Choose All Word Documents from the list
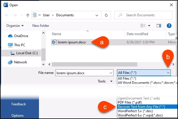The height and width of the screenshot is (119, 178). [147, 82]
